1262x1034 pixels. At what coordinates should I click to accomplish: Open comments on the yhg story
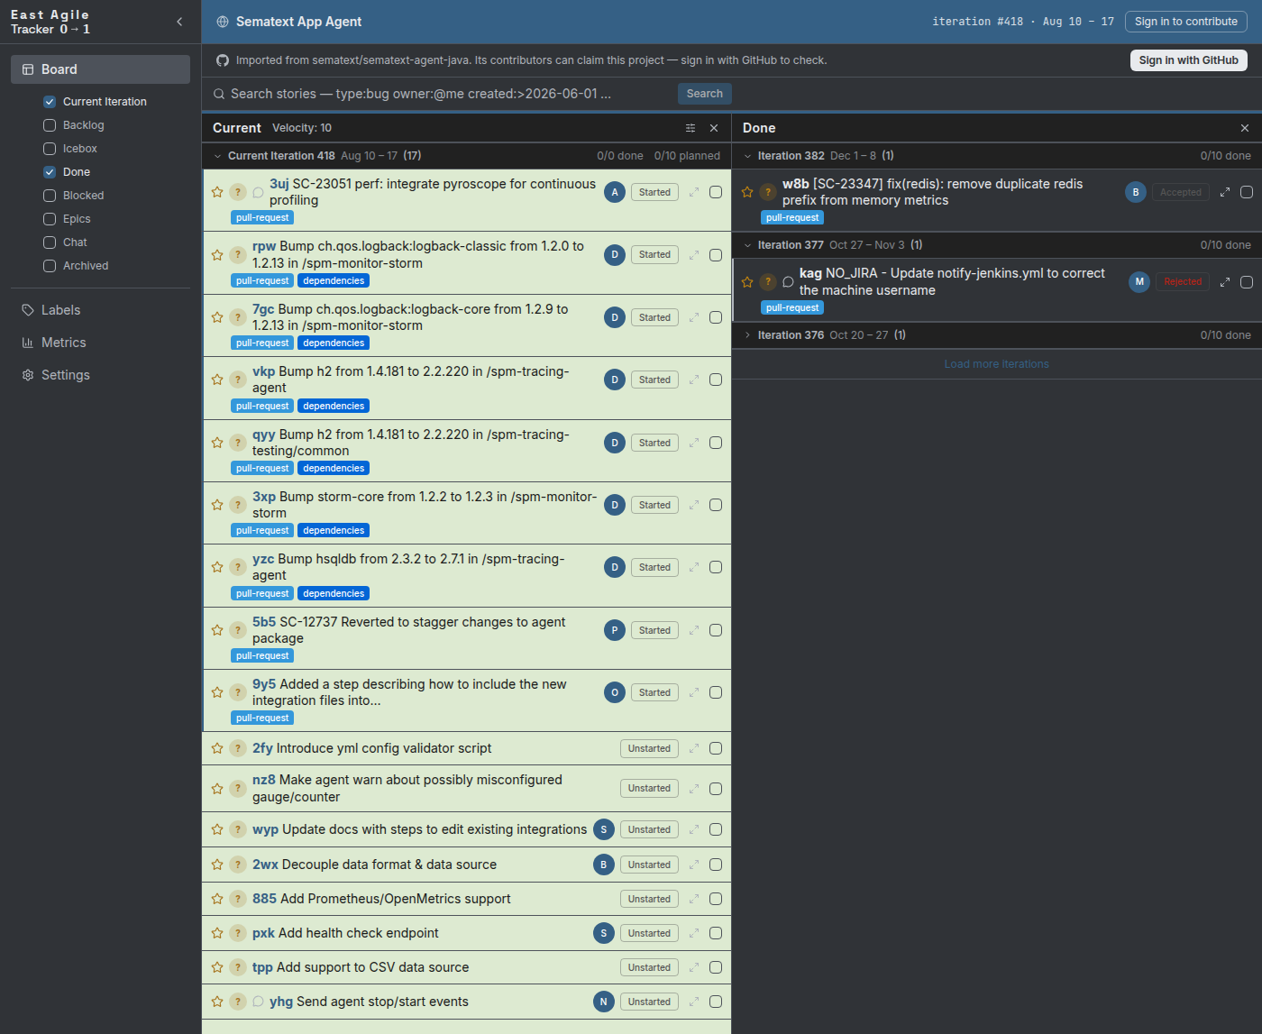point(258,1002)
